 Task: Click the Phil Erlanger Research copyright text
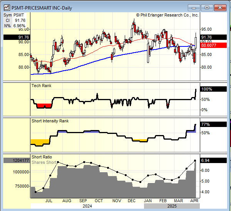point(167,15)
